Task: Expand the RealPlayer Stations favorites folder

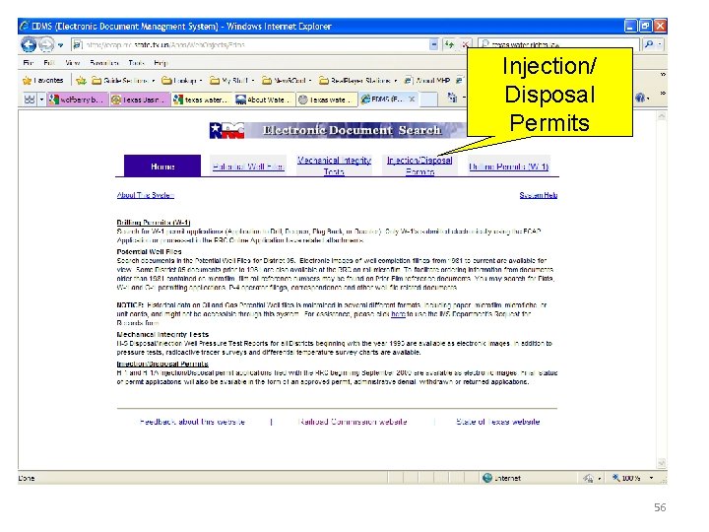Action: coord(358,80)
